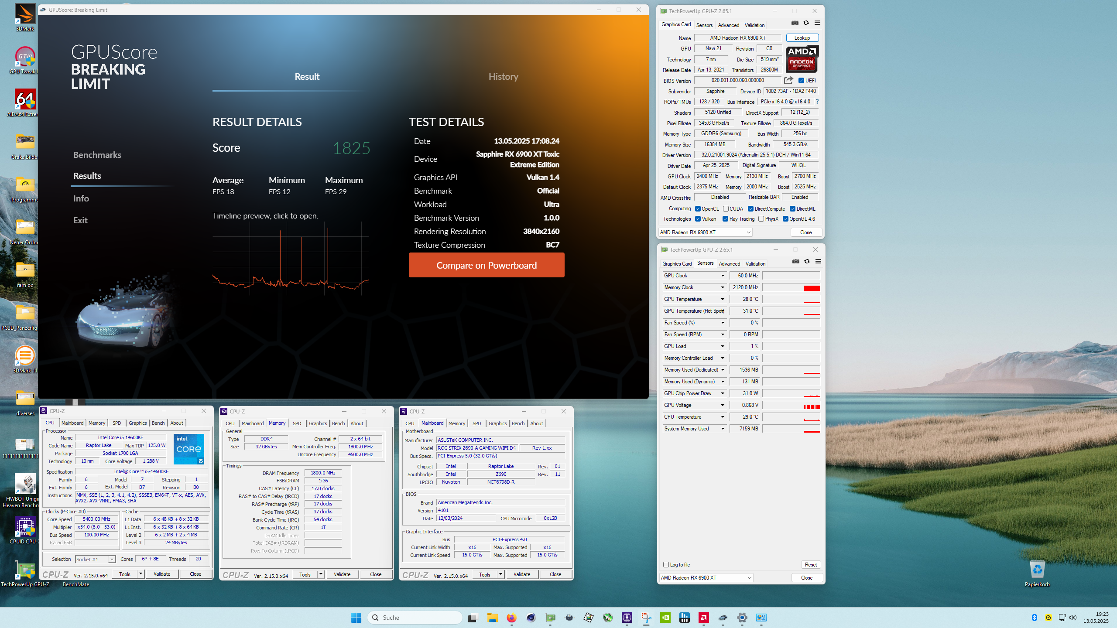Expand the Fan Speed (RPM) sensor dropdown
Screen dimensions: 1117x628
(723, 334)
